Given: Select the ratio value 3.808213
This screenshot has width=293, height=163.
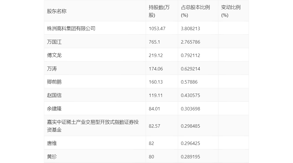Looking at the screenshot, I should pyautogui.click(x=190, y=29).
